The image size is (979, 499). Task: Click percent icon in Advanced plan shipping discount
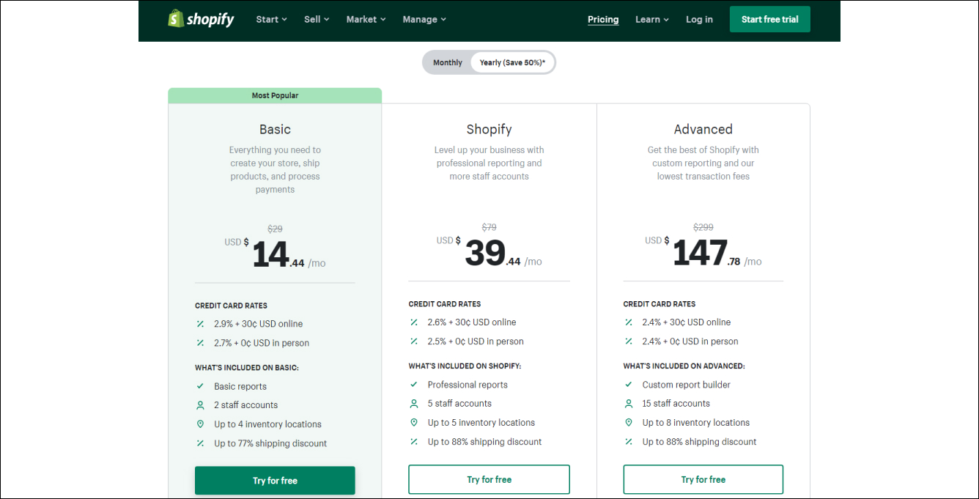click(x=629, y=442)
